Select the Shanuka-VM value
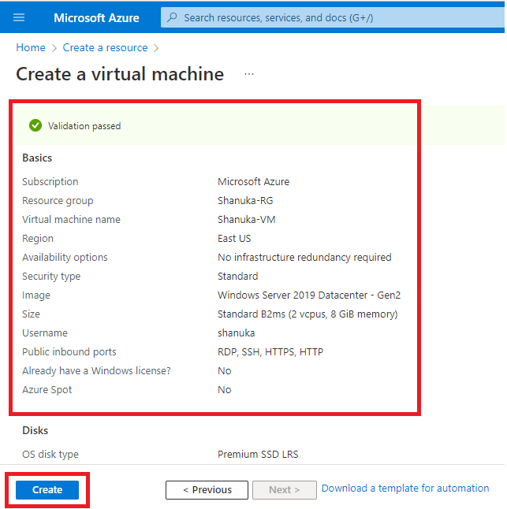507x509 pixels. click(247, 220)
